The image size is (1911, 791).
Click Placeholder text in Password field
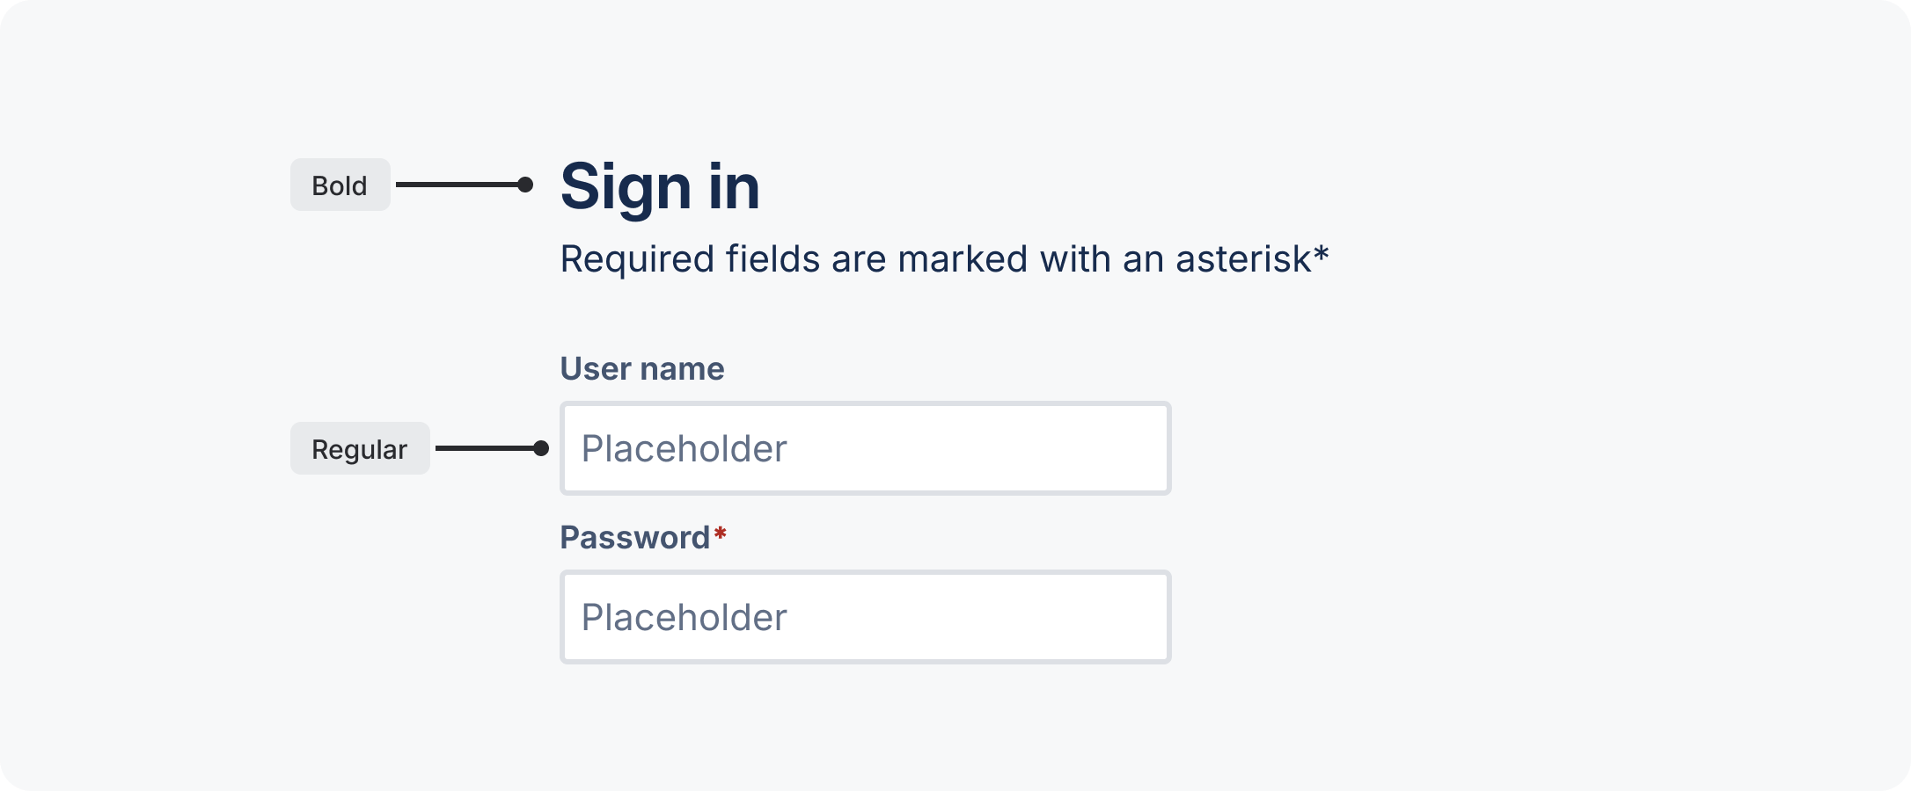[x=684, y=617]
